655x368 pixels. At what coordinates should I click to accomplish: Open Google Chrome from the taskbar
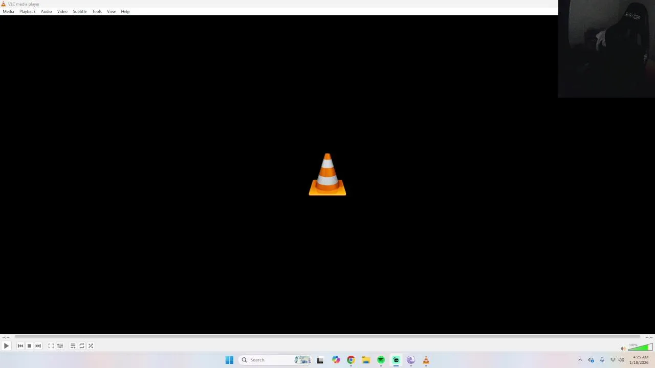pyautogui.click(x=351, y=360)
